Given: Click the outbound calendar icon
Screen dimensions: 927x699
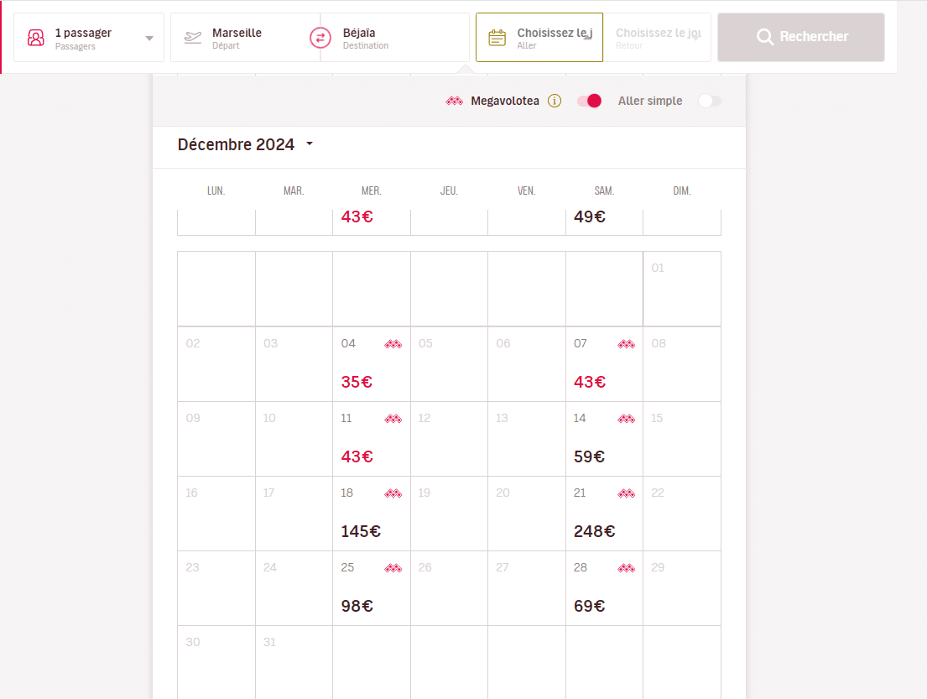Looking at the screenshot, I should (497, 38).
